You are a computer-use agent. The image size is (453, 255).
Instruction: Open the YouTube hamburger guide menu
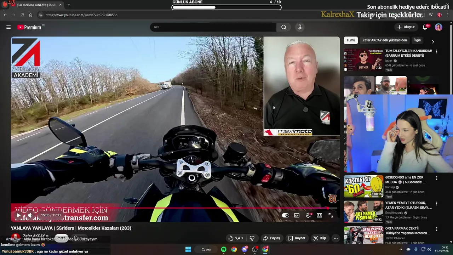click(x=8, y=27)
